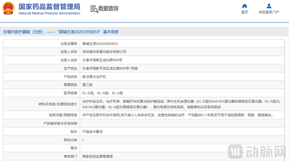This screenshot has height=162, width=289.
Task: Click the 数据查询 heading text
Action: coord(108,9)
